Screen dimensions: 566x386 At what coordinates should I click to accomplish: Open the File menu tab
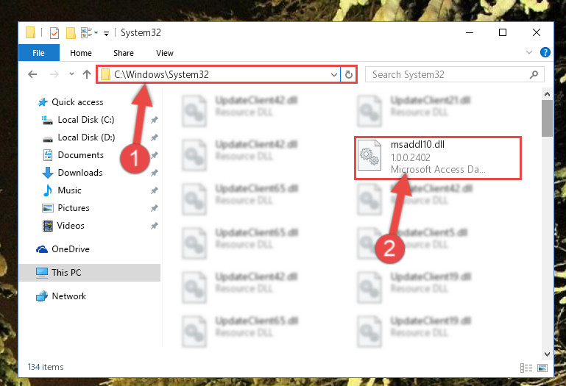click(38, 53)
